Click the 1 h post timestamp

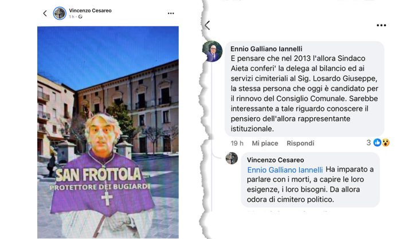71,17
